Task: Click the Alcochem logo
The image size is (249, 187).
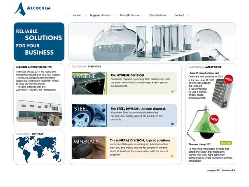Action: (x=32, y=9)
